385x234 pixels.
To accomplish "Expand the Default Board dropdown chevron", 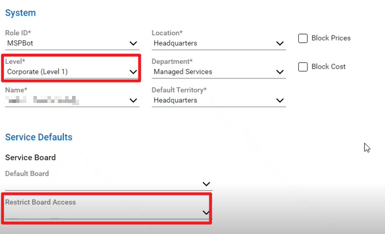I will pyautogui.click(x=206, y=184).
